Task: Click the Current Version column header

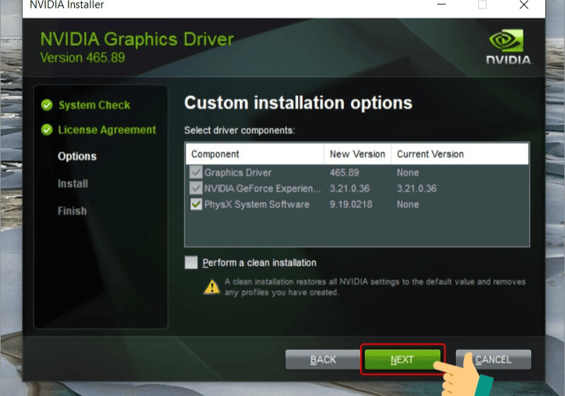Action: [x=430, y=154]
